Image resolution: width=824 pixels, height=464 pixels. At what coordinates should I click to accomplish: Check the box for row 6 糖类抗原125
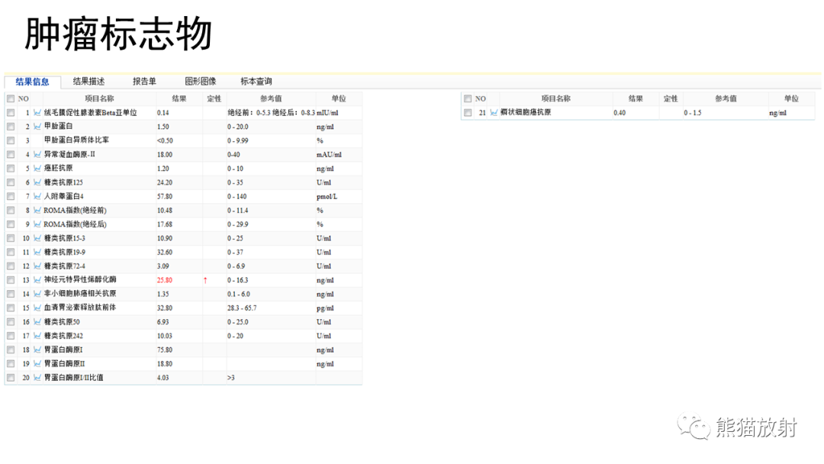click(11, 182)
